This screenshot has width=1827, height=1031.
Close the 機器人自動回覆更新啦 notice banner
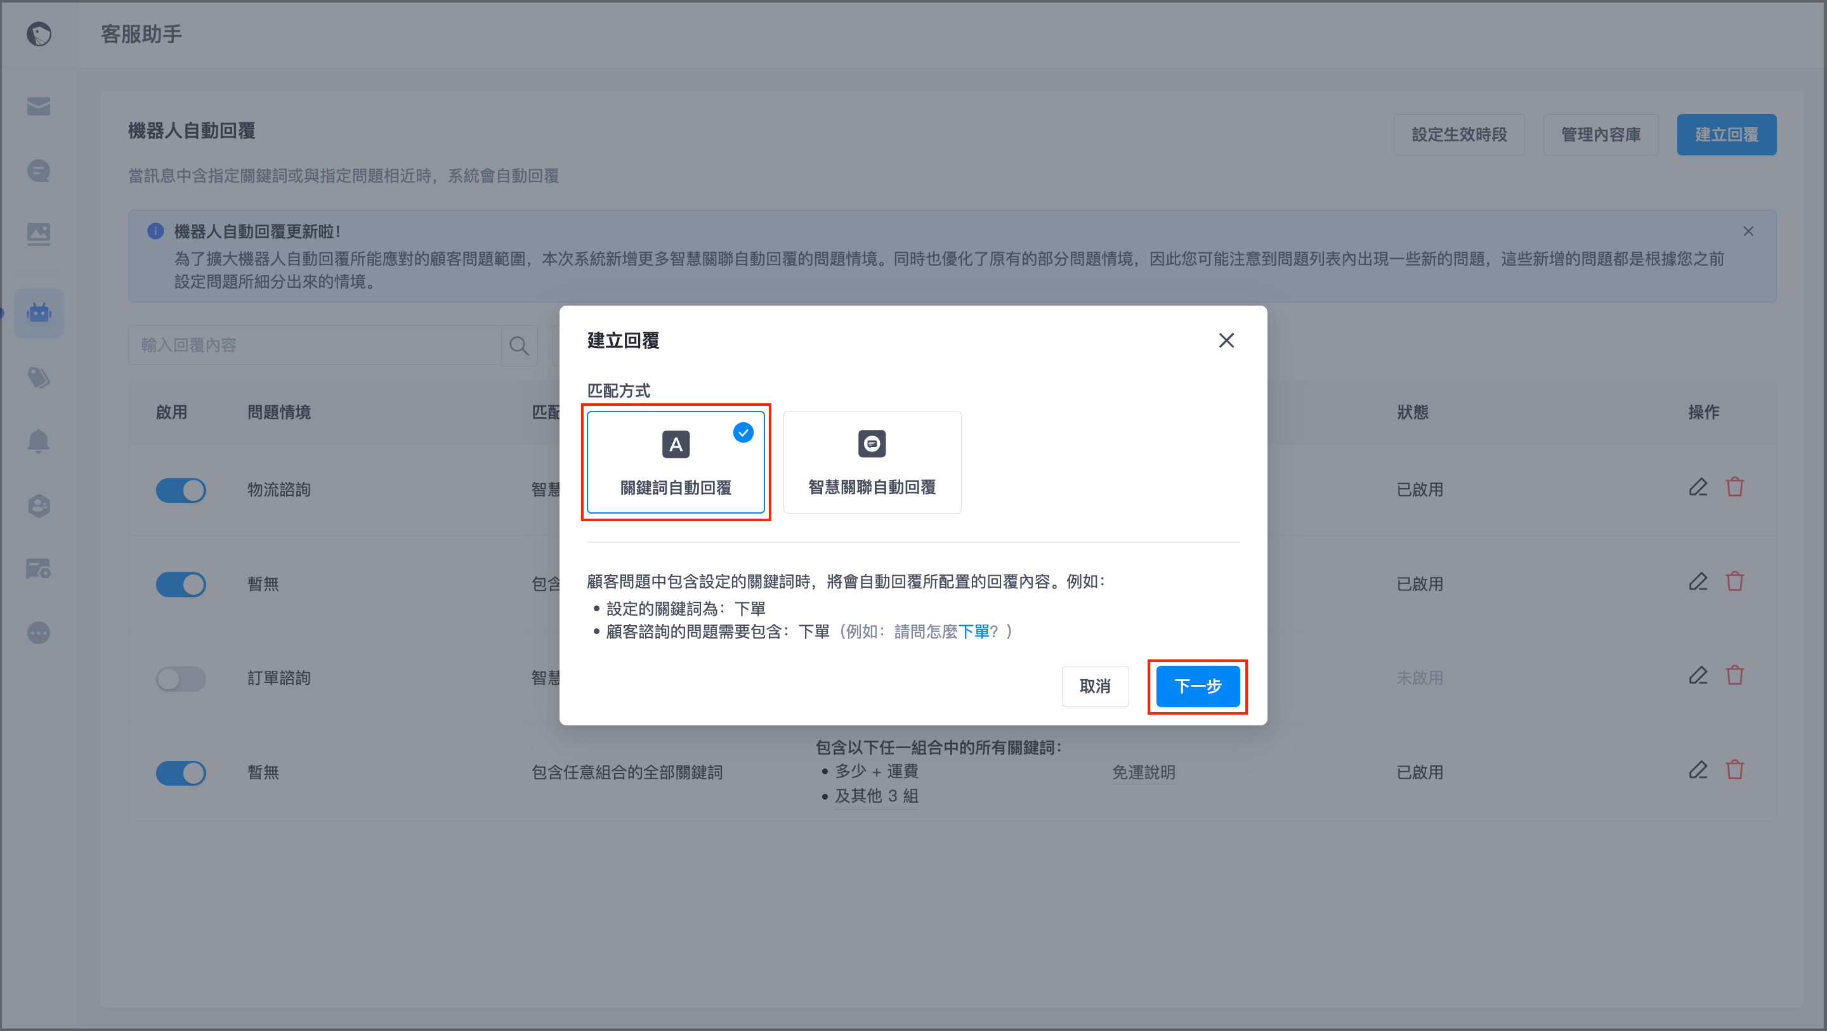click(x=1748, y=231)
